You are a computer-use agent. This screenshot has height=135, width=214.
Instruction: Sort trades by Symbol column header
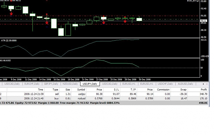(81, 90)
